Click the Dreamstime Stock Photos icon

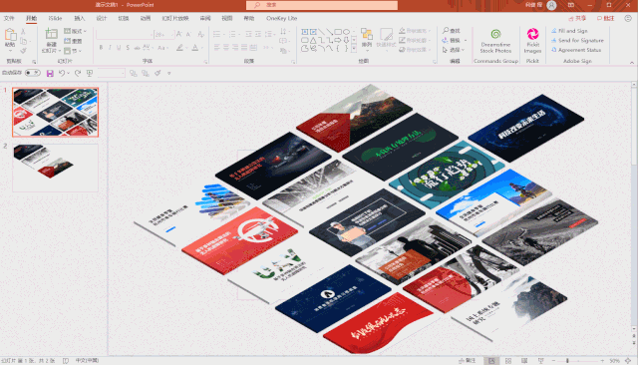point(495,35)
